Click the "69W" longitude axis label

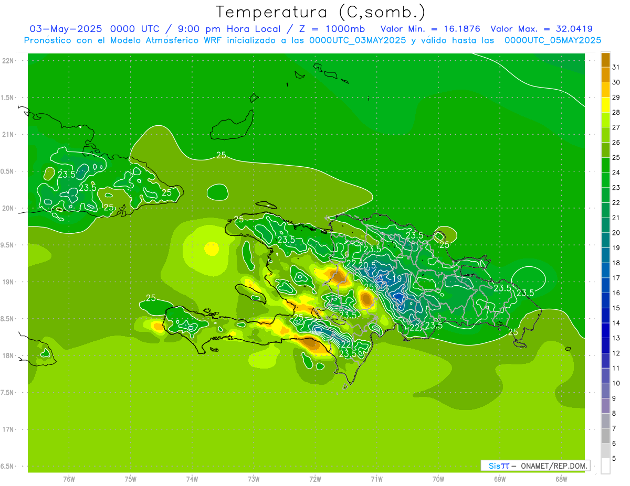coord(499,479)
